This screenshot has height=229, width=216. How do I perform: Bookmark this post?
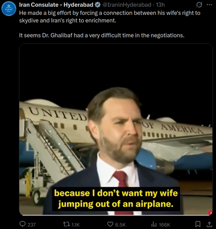(198, 224)
